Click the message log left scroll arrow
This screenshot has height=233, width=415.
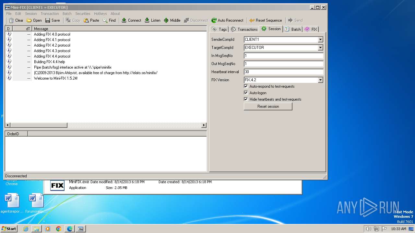(8, 125)
